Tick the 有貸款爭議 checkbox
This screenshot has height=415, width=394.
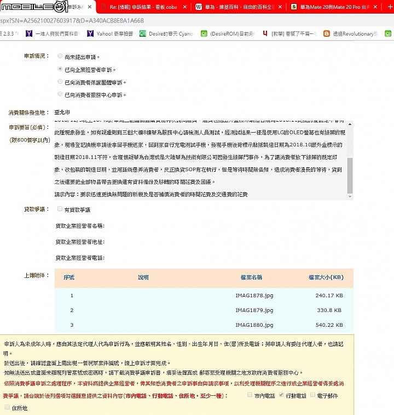[60, 209]
